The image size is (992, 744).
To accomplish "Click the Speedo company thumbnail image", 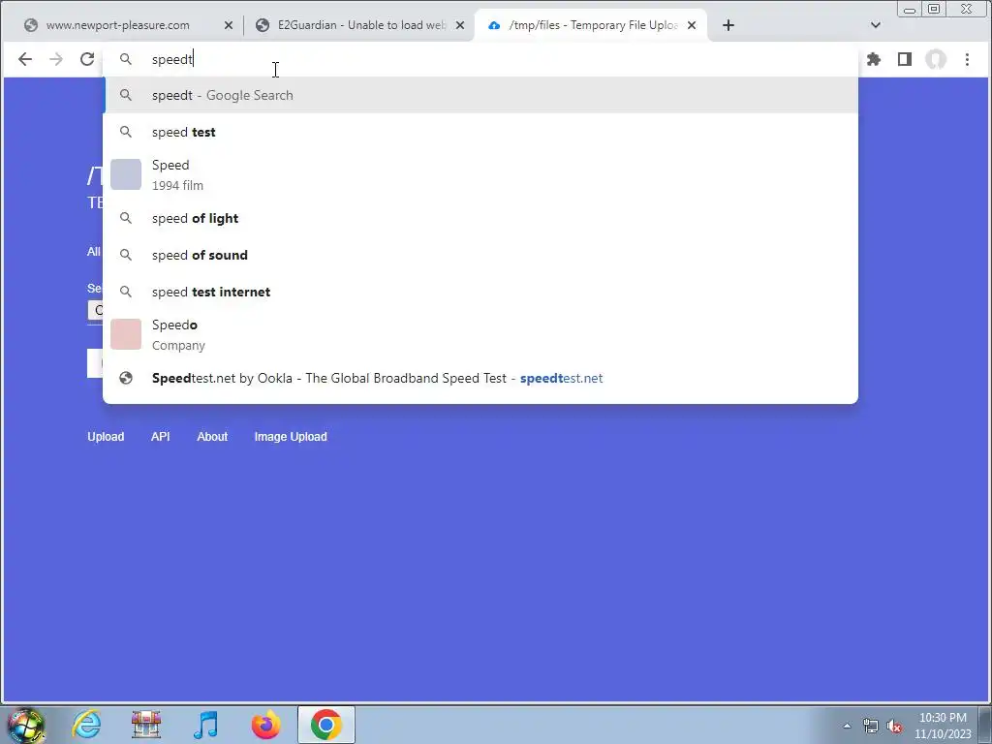I will tap(126, 334).
